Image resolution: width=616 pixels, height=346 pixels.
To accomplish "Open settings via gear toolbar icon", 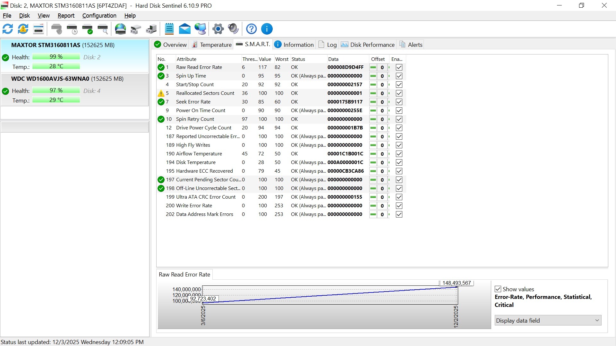I will pyautogui.click(x=218, y=29).
